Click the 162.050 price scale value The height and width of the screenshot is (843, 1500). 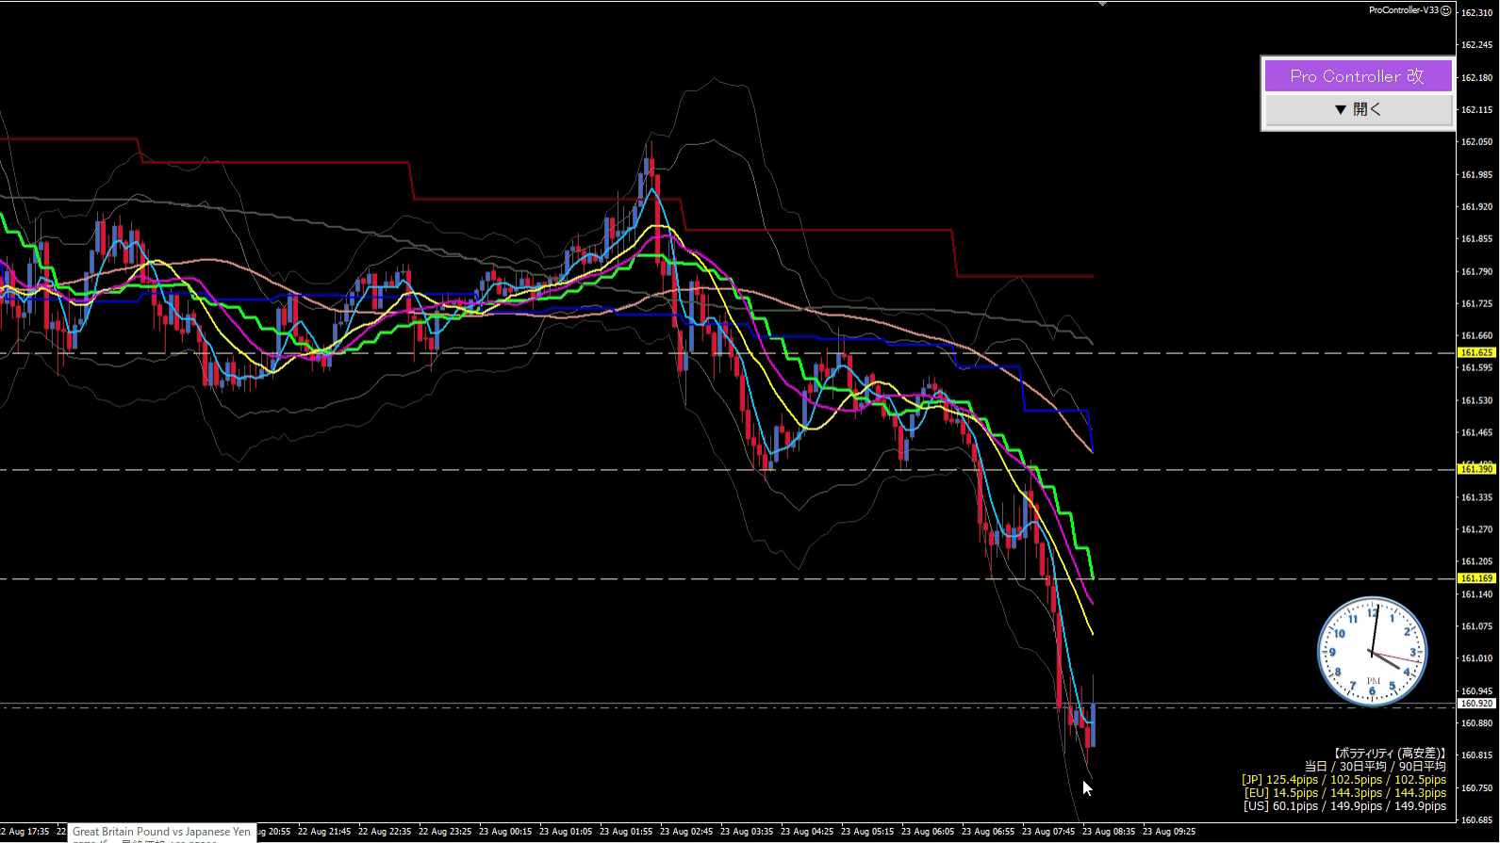tap(1476, 142)
